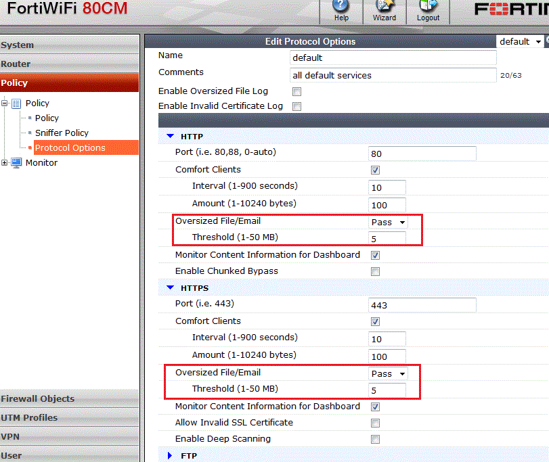Open the System menu section
The width and height of the screenshot is (549, 462).
coord(69,45)
